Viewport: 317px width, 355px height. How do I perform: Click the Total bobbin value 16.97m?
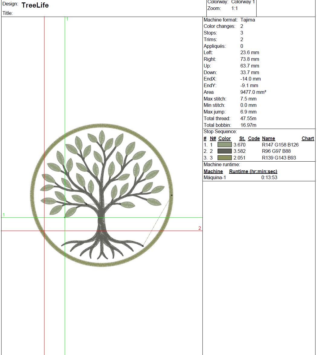pyautogui.click(x=248, y=125)
